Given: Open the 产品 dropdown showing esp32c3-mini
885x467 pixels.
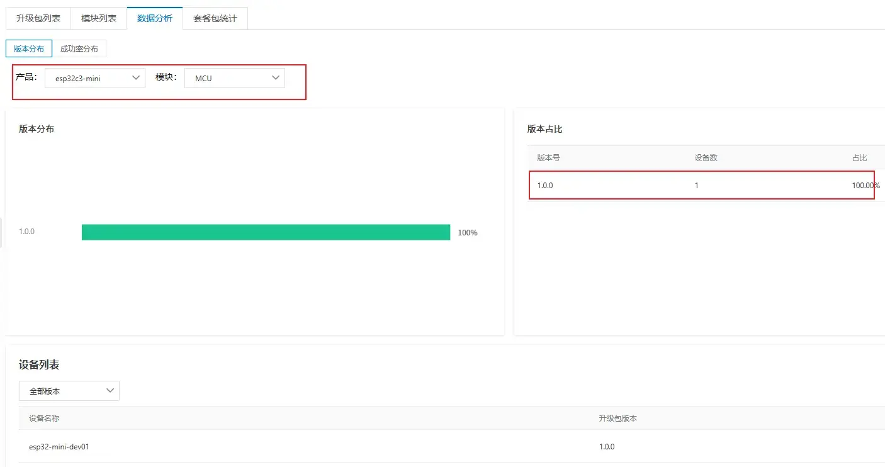Looking at the screenshot, I should point(94,78).
